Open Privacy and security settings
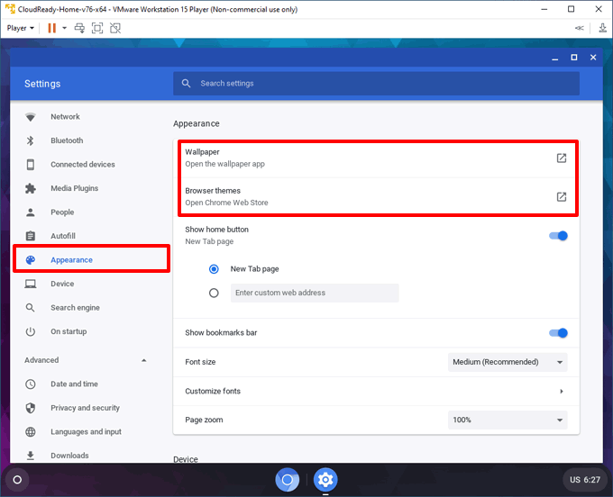 pos(85,408)
